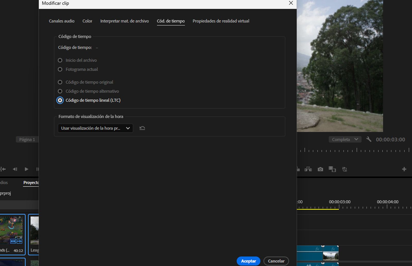Select the Fotograma actual radio button
412x266 pixels.
[x=60, y=69]
